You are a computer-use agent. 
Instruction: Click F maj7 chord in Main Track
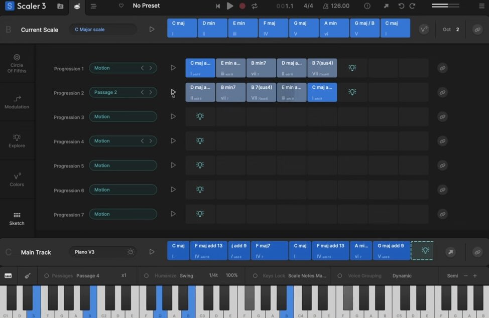(x=270, y=251)
